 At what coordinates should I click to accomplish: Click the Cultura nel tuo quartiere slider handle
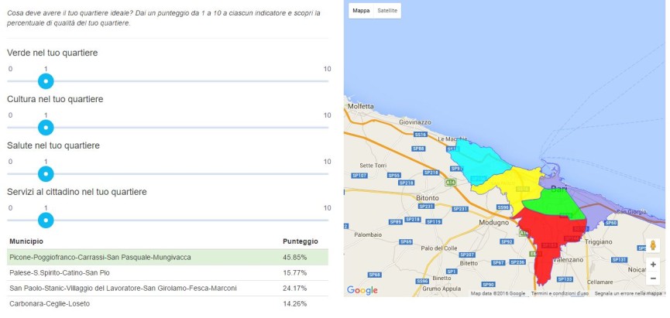pyautogui.click(x=46, y=128)
